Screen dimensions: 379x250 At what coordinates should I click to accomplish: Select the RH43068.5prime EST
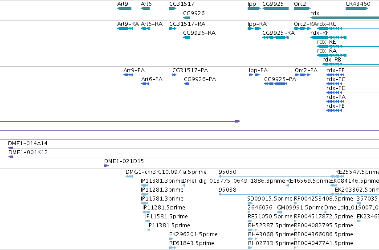pos(253,239)
